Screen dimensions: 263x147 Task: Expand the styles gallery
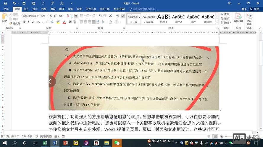point(217,23)
